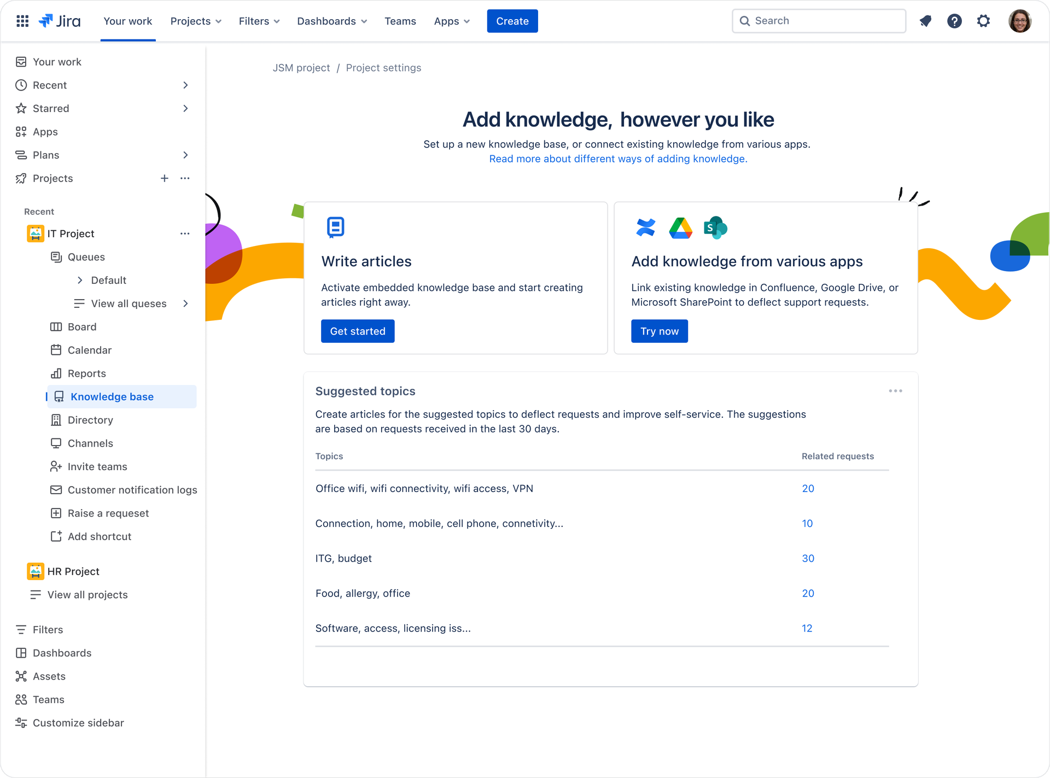Open the IT Project more options menu
1050x778 pixels.
click(185, 233)
